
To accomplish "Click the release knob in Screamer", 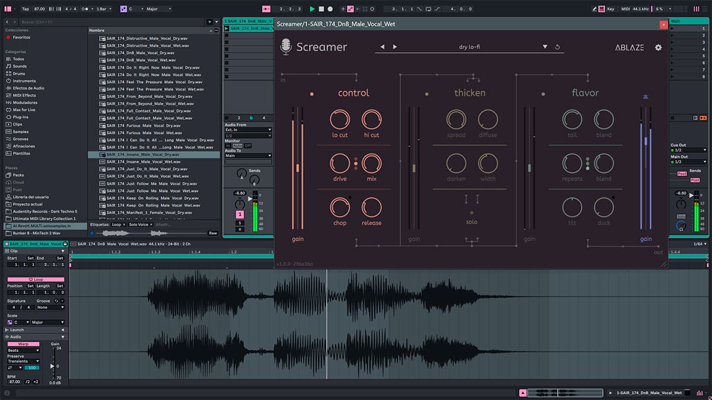I will 371,207.
